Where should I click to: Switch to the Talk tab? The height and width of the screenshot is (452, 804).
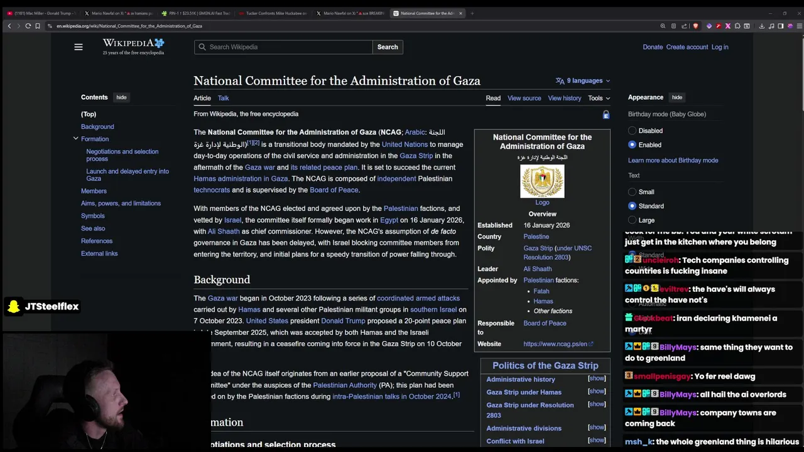pyautogui.click(x=223, y=98)
